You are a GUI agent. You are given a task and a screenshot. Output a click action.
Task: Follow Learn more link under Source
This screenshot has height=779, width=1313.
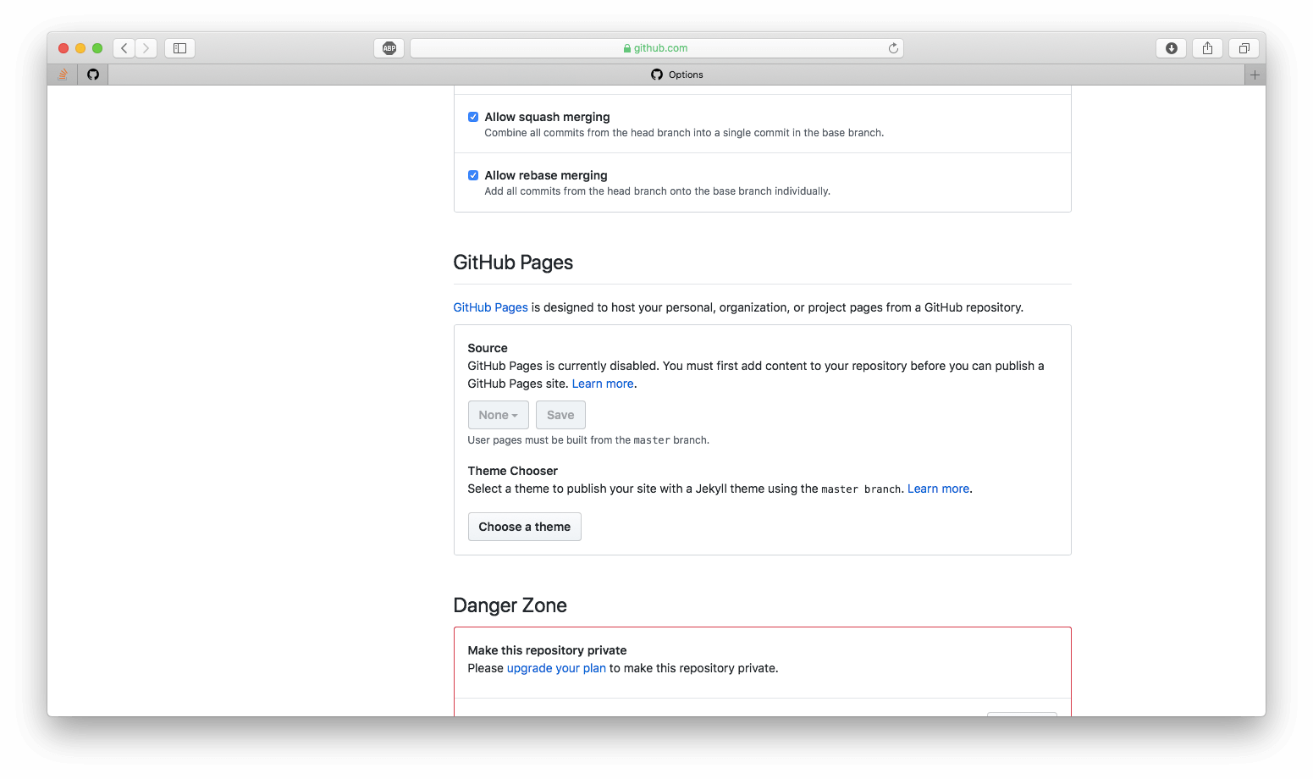603,384
